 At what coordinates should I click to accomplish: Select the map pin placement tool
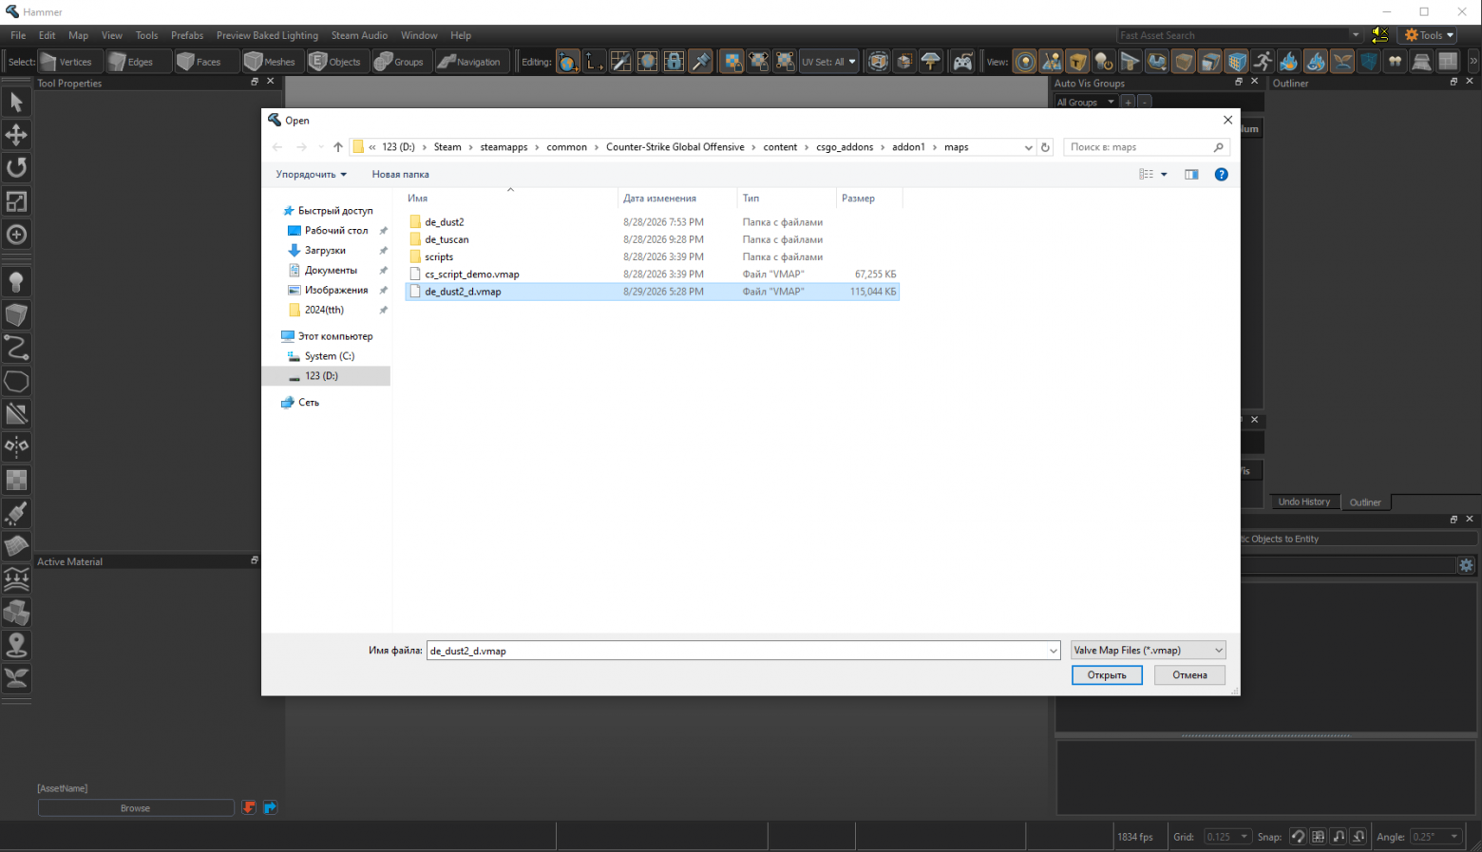(x=16, y=646)
